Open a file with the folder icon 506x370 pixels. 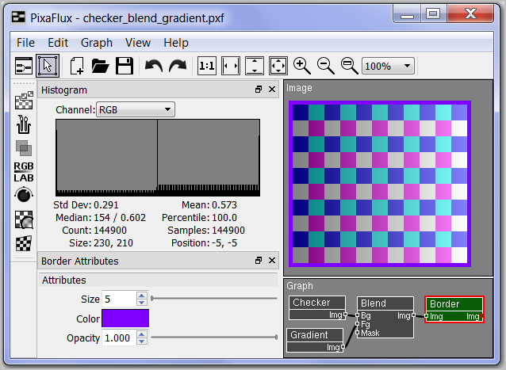[x=101, y=66]
